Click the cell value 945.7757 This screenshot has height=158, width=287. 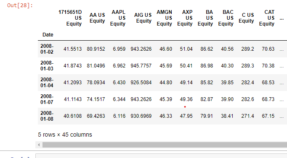pyautogui.click(x=141, y=66)
